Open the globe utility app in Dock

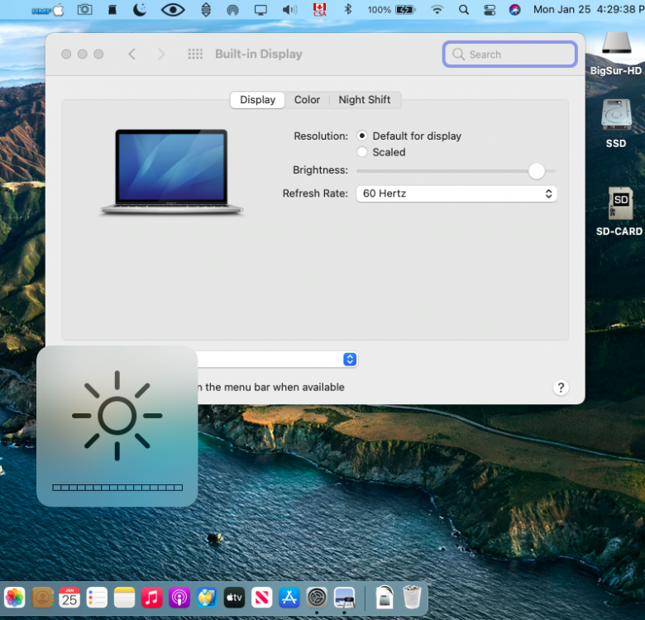(x=207, y=598)
